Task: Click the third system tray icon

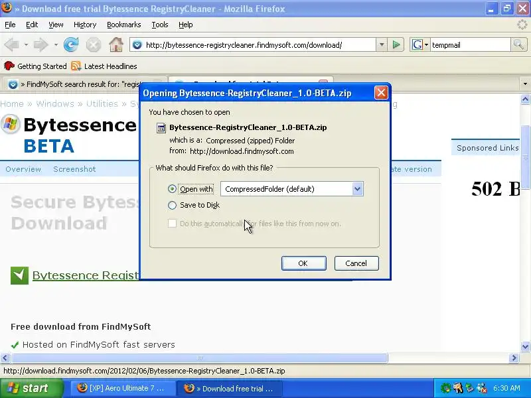Action: (470, 388)
